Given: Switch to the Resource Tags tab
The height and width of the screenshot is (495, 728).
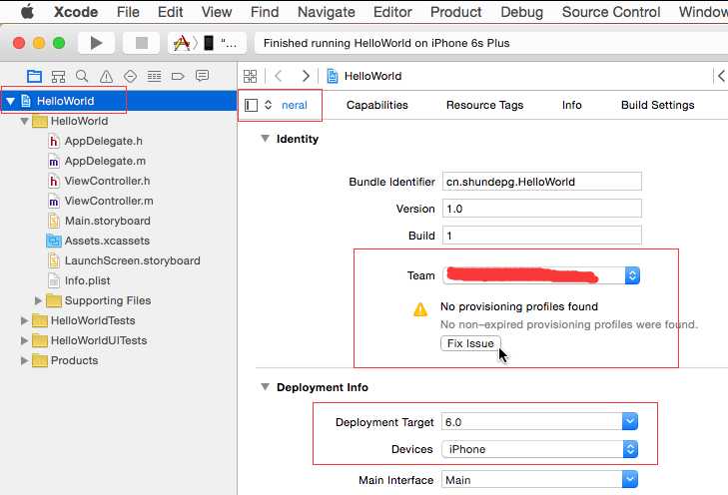Looking at the screenshot, I should coord(484,106).
